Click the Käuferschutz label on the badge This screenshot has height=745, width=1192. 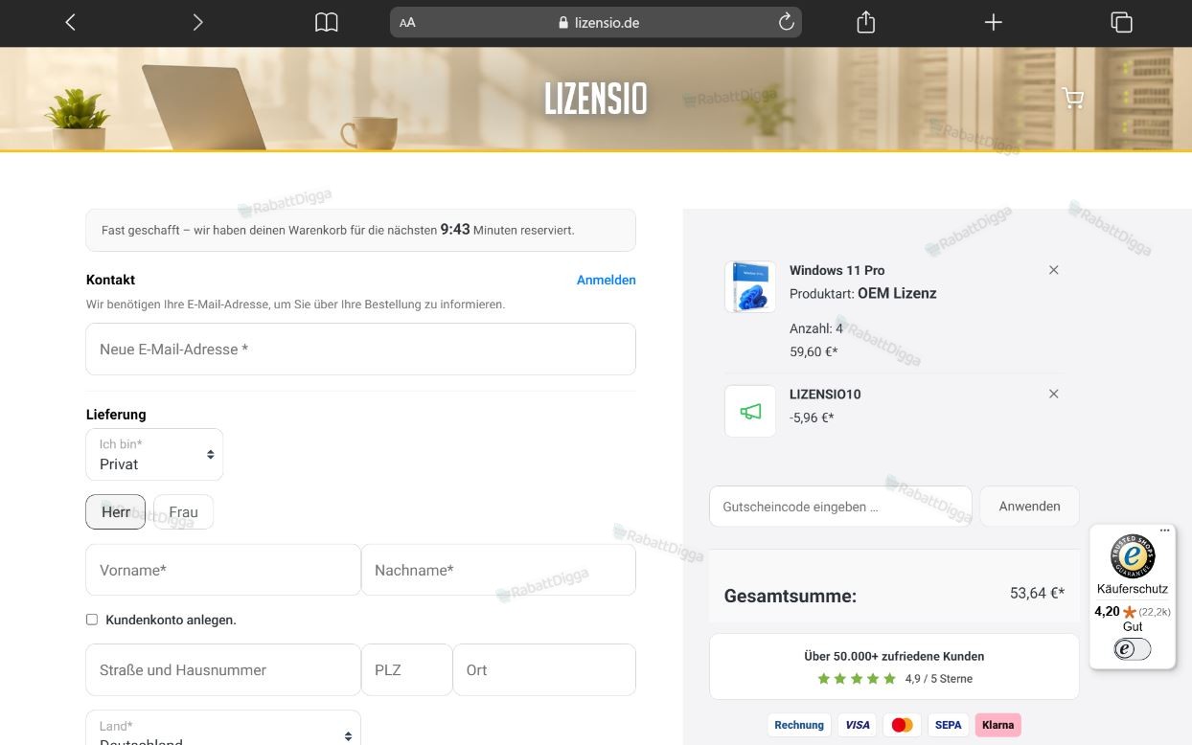pyautogui.click(x=1133, y=589)
